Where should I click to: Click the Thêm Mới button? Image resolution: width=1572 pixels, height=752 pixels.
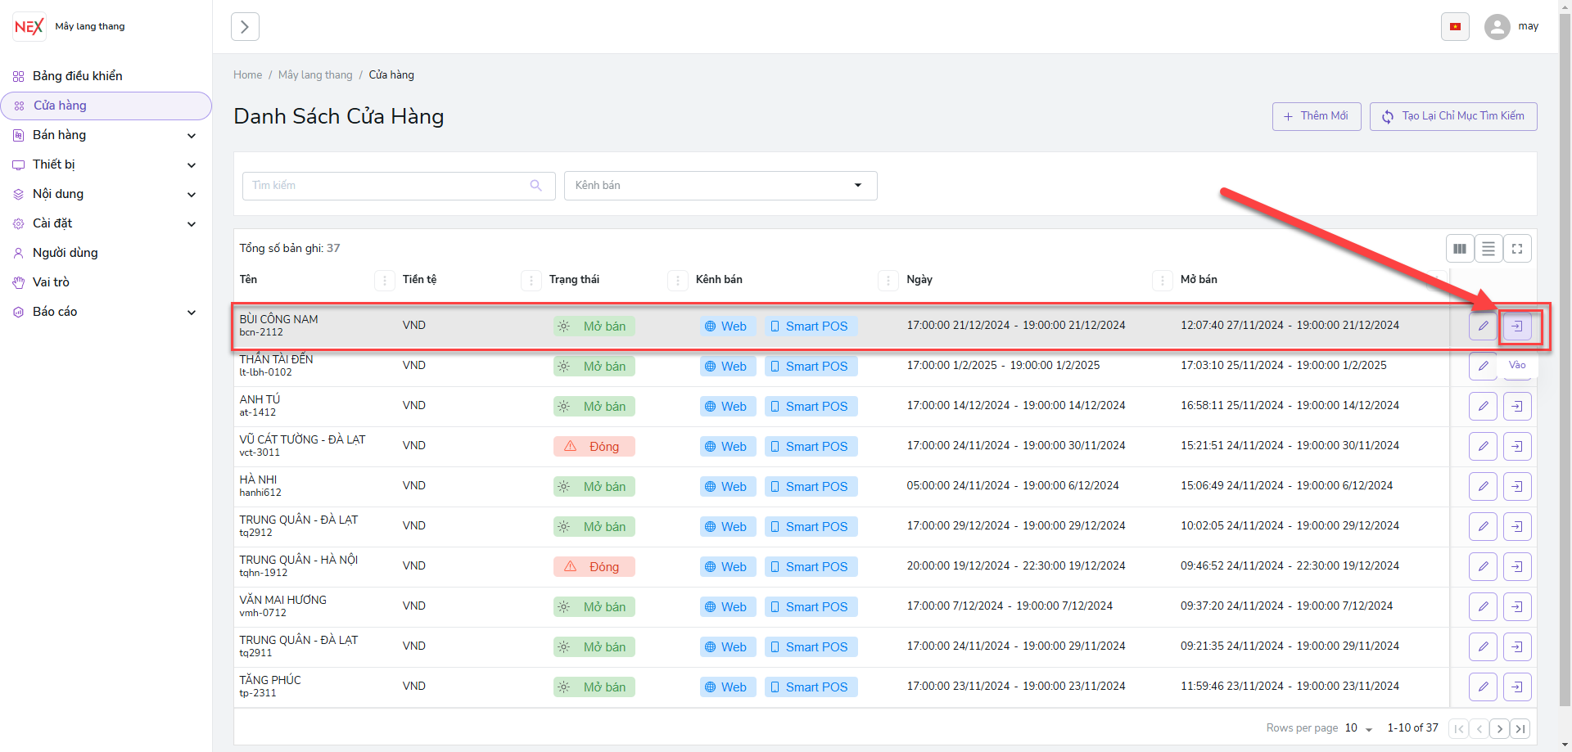[1316, 116]
